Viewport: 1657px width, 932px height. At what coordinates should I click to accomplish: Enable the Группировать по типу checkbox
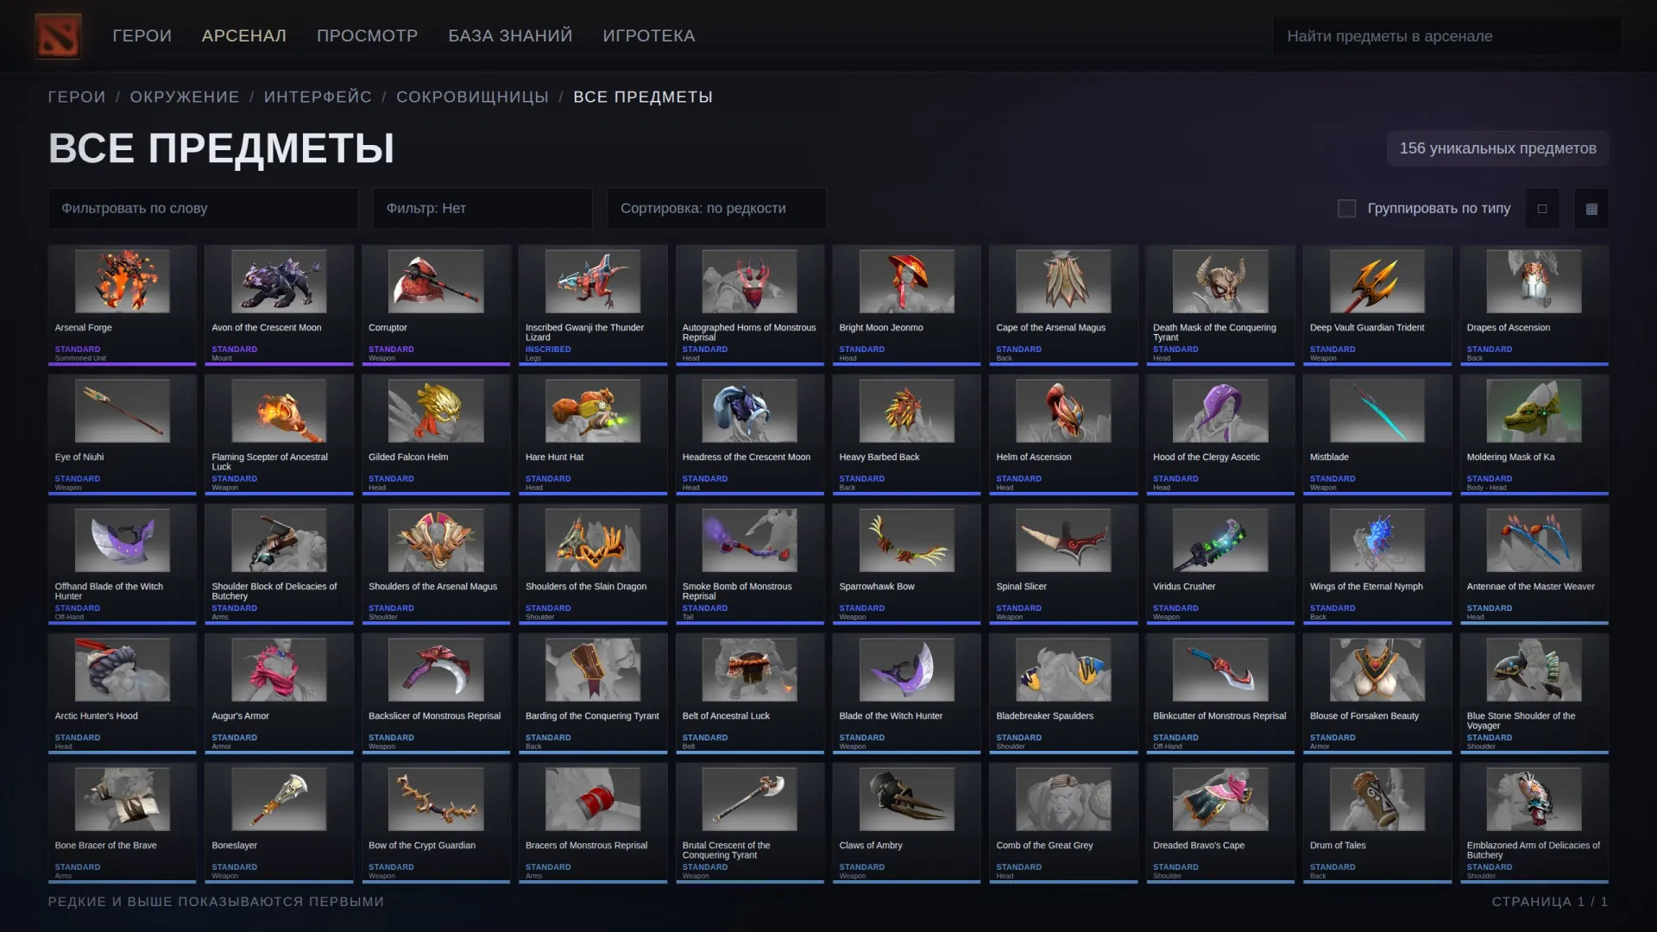tap(1346, 209)
